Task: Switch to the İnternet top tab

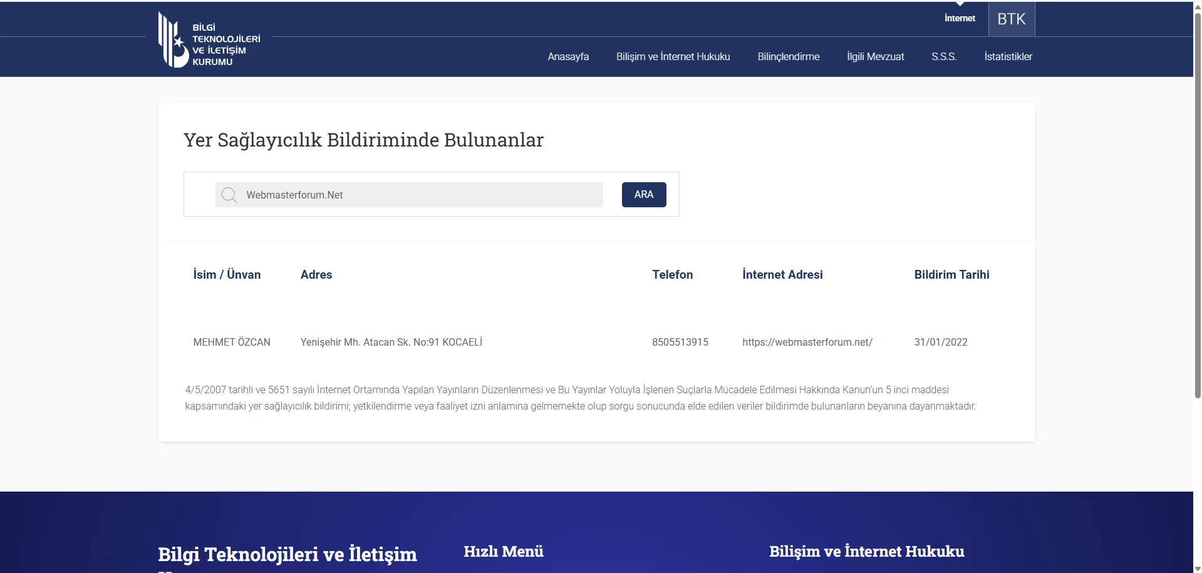Action: (x=960, y=18)
